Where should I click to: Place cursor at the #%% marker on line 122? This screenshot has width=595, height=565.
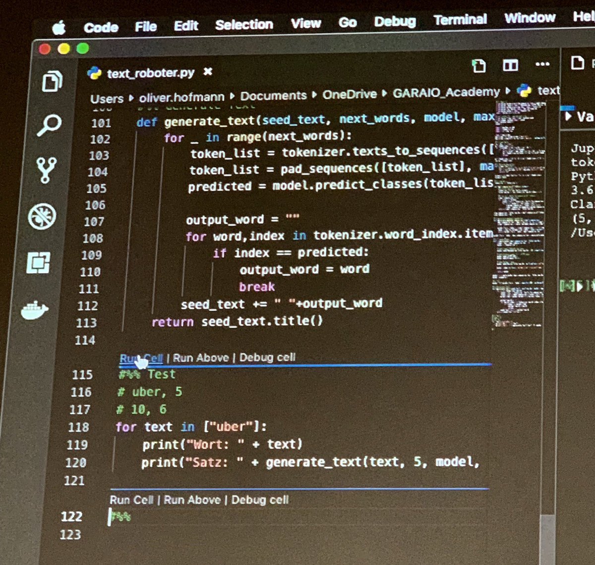tap(120, 516)
